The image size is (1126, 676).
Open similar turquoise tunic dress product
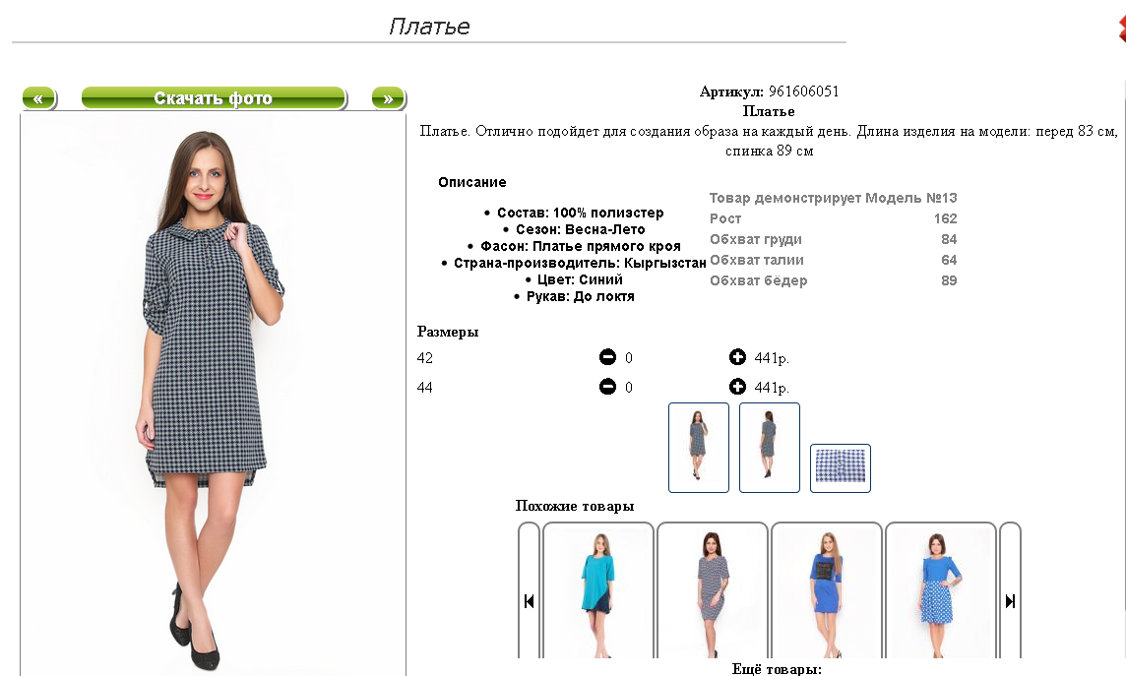[598, 590]
